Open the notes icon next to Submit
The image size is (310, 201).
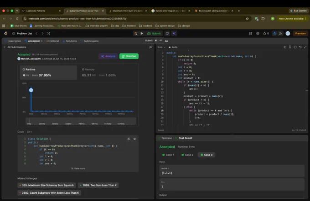[x=167, y=34]
